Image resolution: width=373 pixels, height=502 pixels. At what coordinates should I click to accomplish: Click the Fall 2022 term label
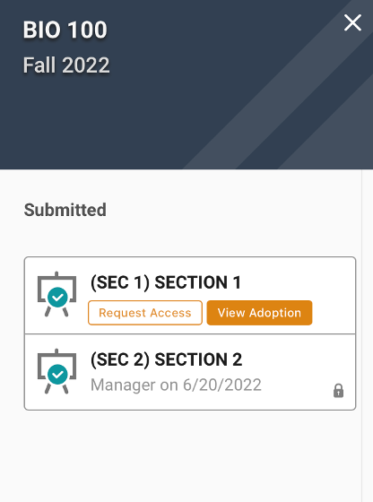tap(66, 65)
